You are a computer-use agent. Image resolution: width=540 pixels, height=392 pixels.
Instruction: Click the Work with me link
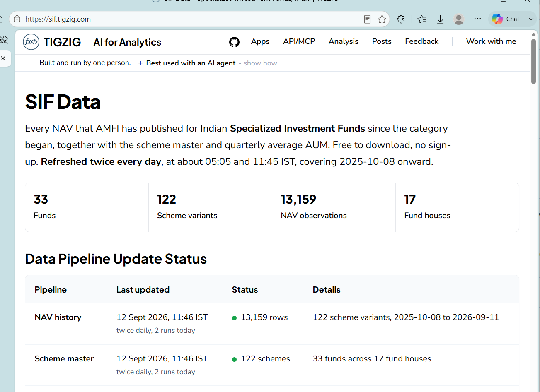click(x=491, y=41)
